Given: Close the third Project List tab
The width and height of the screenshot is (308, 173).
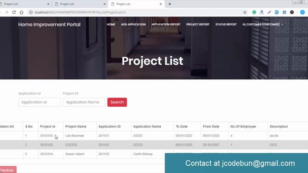Looking at the screenshot, I should click(x=161, y=4).
